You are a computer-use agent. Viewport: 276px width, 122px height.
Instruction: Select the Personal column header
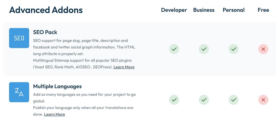(x=234, y=10)
